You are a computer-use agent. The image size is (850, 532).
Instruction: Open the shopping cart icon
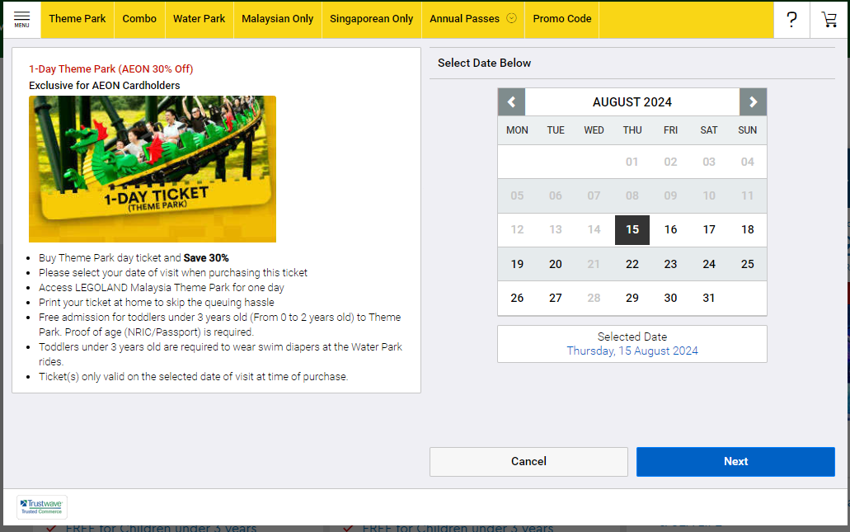point(829,20)
